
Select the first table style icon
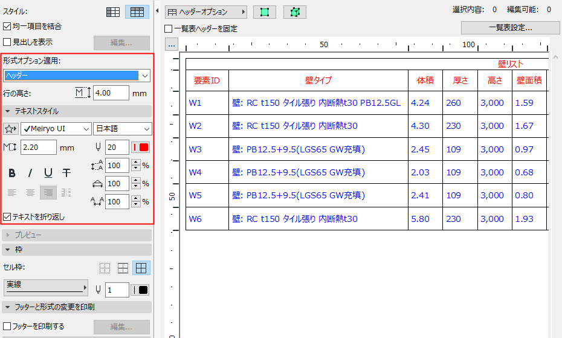(113, 12)
